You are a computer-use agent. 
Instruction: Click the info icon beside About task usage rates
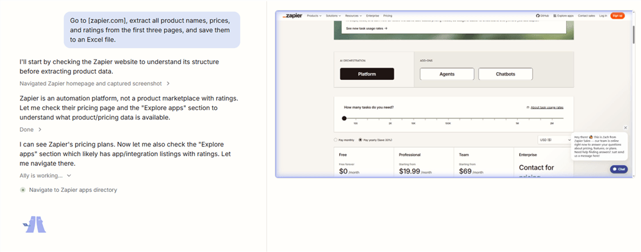[528, 107]
